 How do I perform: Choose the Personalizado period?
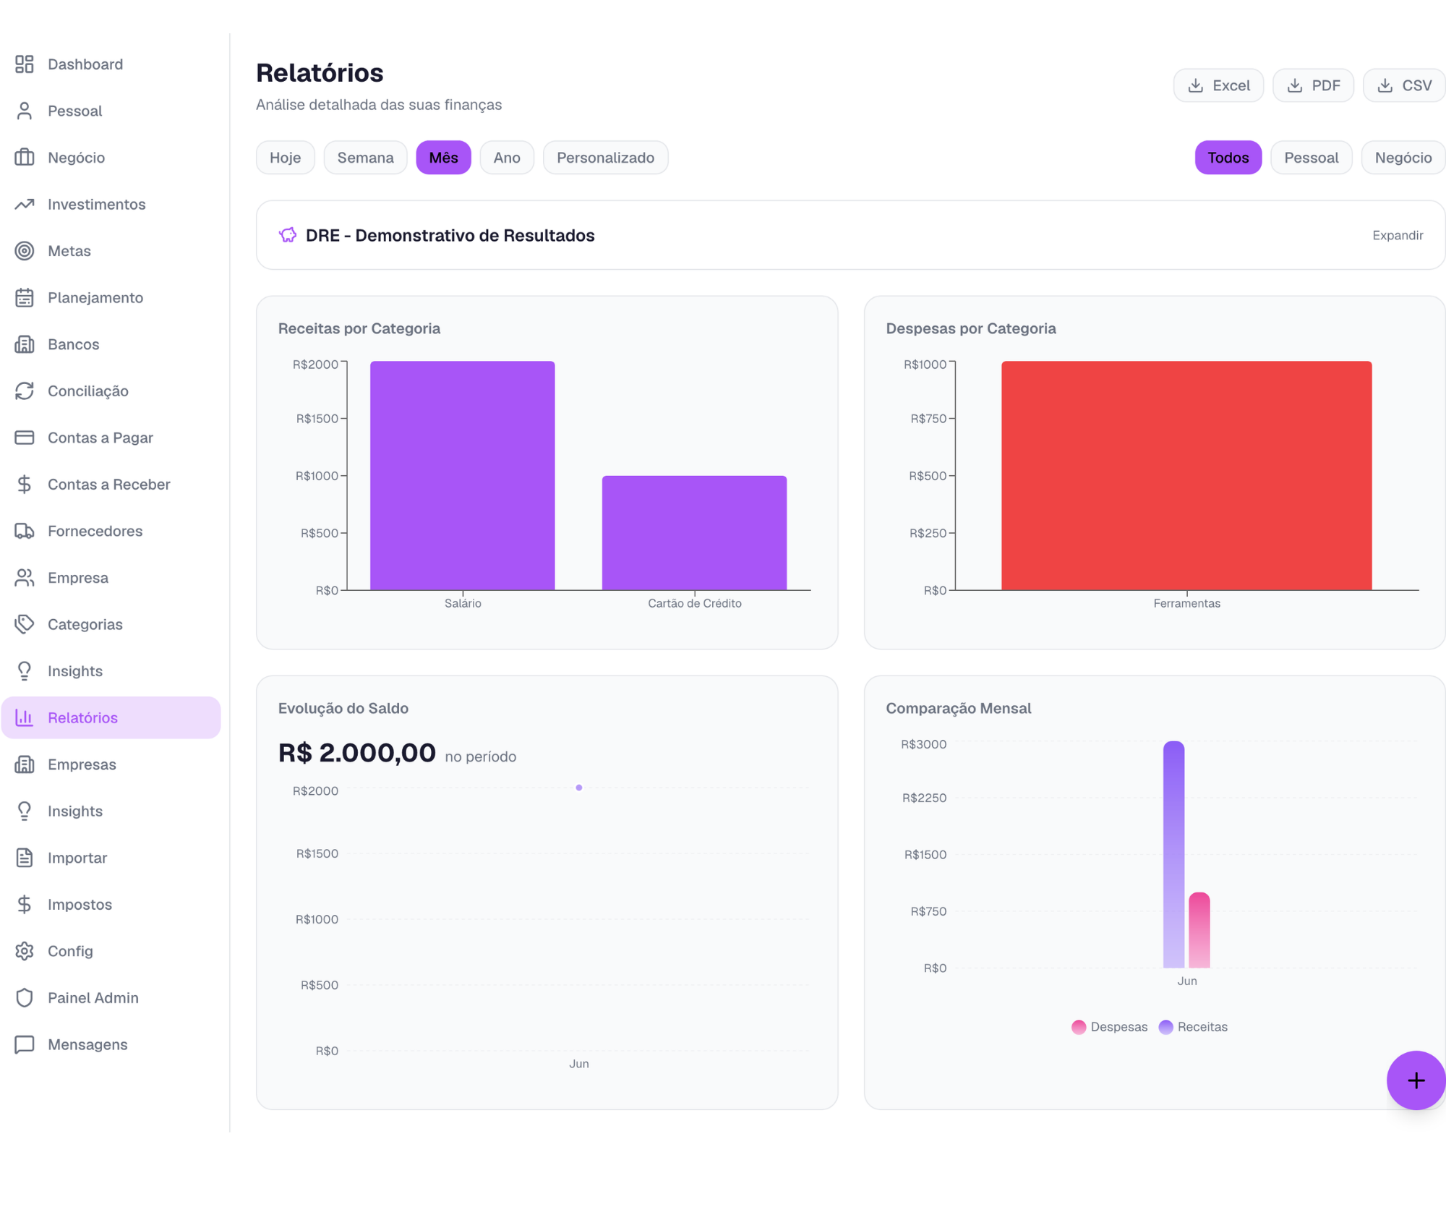(x=606, y=158)
